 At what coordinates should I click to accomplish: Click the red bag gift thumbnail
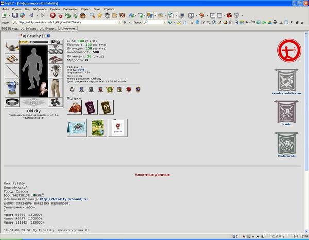pyautogui.click(x=74, y=107)
